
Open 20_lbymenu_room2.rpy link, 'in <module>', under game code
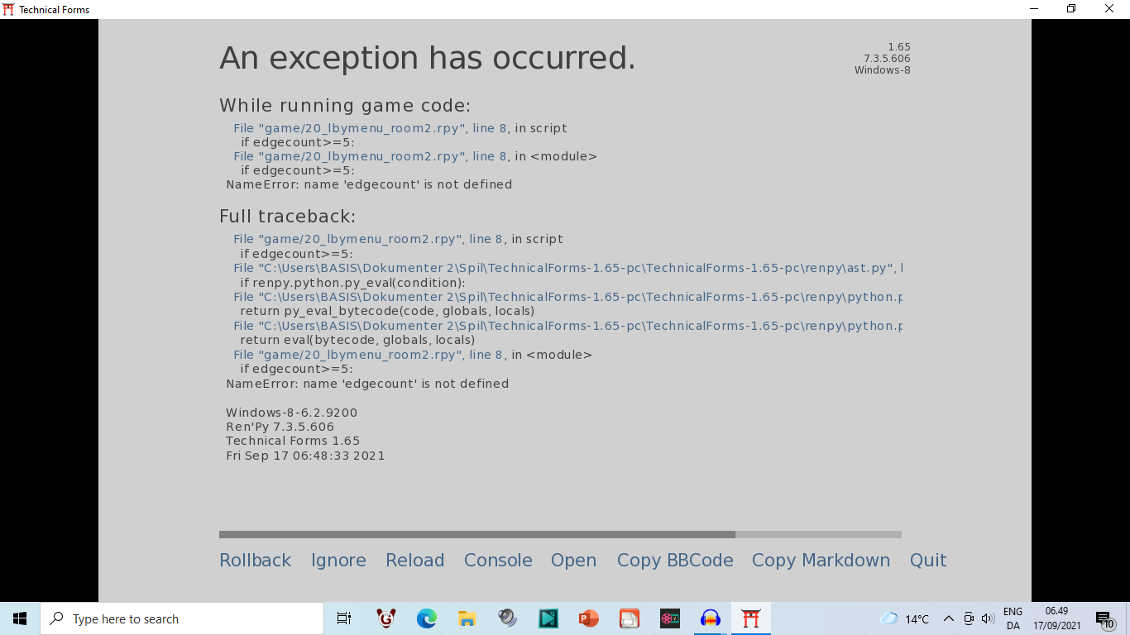(370, 156)
